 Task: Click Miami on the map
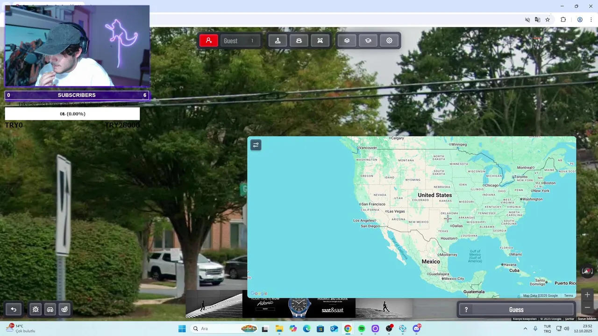pyautogui.click(x=515, y=254)
